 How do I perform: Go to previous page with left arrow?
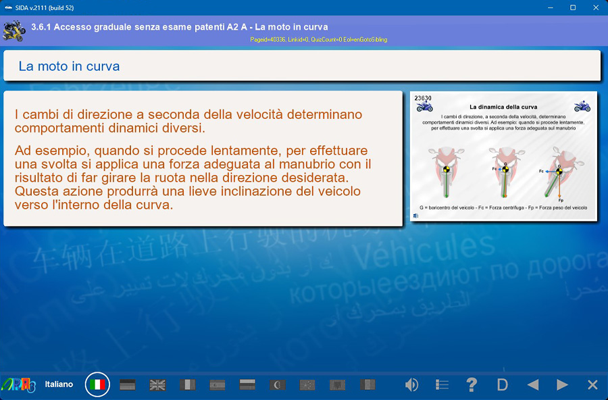click(x=533, y=384)
